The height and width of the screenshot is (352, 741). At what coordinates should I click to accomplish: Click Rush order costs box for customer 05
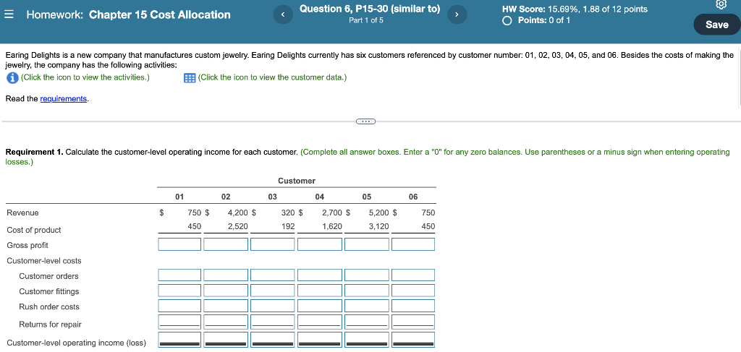click(x=366, y=306)
